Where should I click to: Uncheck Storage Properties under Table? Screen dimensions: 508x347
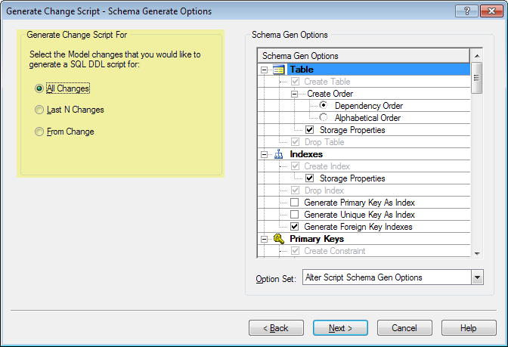tap(309, 130)
